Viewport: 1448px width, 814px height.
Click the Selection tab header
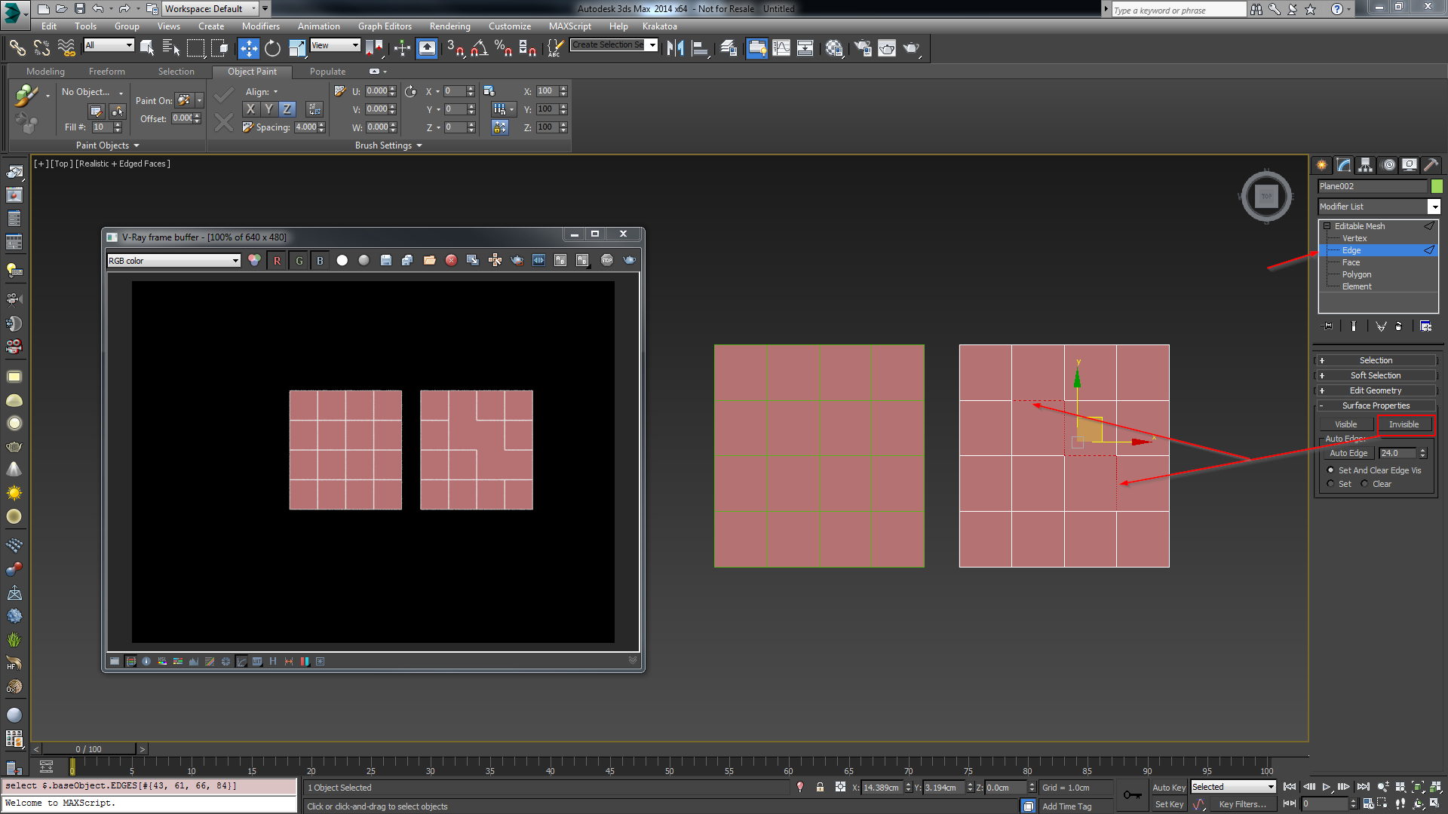point(175,71)
